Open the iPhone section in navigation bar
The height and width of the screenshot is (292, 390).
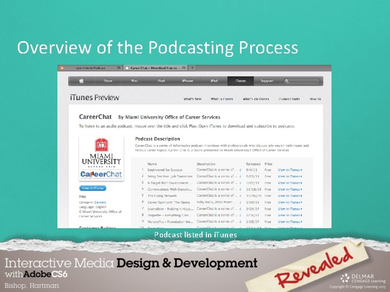(x=187, y=81)
